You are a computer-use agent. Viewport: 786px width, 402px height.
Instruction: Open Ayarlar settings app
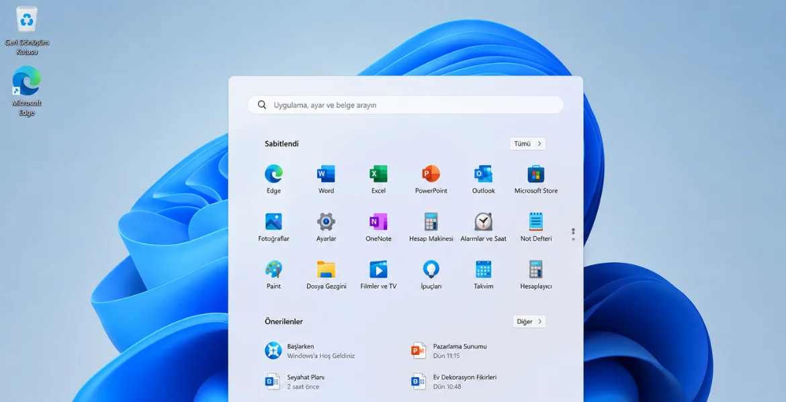click(326, 227)
